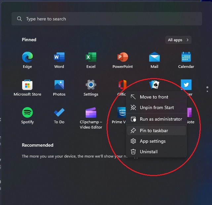The height and width of the screenshot is (205, 212).
Task: Click into the Type here to search field
Action: tap(107, 19)
